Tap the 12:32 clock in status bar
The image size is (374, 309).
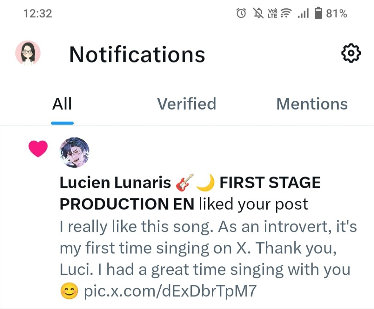tap(38, 14)
